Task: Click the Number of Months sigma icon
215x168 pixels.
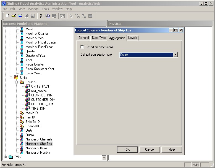Action: 22,152
